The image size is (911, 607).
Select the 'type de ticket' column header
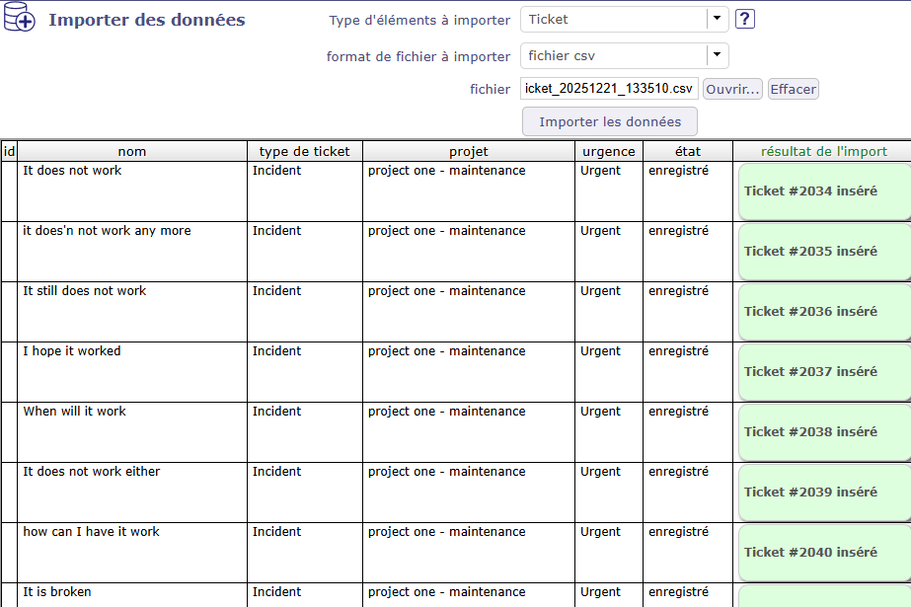(304, 151)
